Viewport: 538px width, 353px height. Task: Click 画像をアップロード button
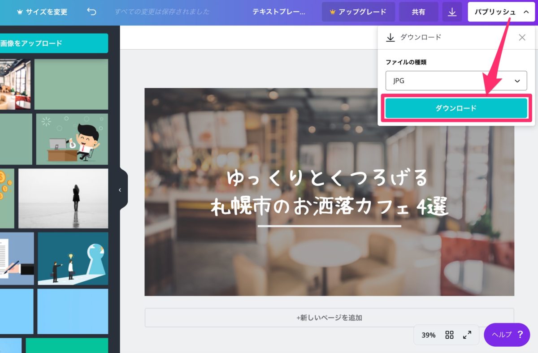pos(53,43)
